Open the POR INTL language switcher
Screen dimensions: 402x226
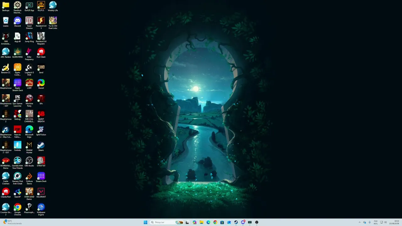[x=376, y=222]
